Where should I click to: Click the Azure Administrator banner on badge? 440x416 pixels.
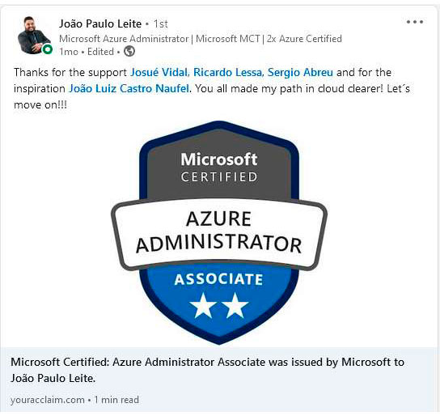point(219,235)
